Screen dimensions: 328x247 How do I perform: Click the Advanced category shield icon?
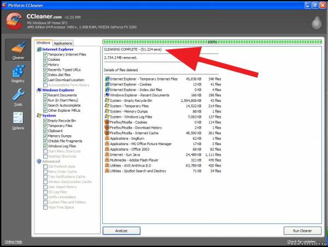tap(39, 162)
